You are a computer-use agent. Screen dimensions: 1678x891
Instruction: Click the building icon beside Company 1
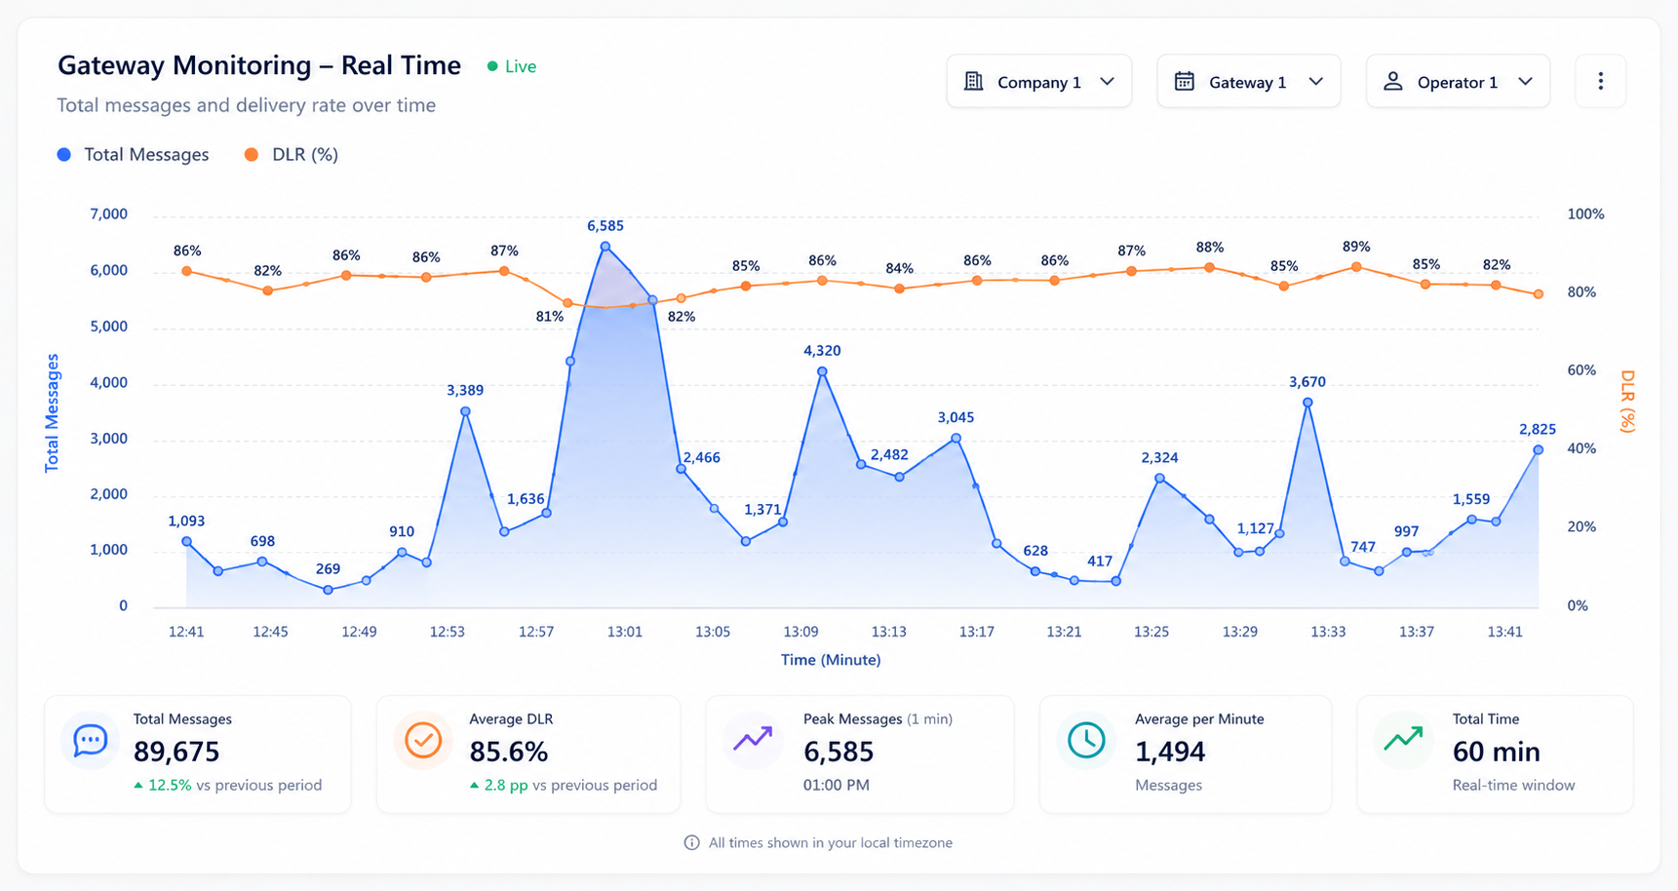[973, 81]
